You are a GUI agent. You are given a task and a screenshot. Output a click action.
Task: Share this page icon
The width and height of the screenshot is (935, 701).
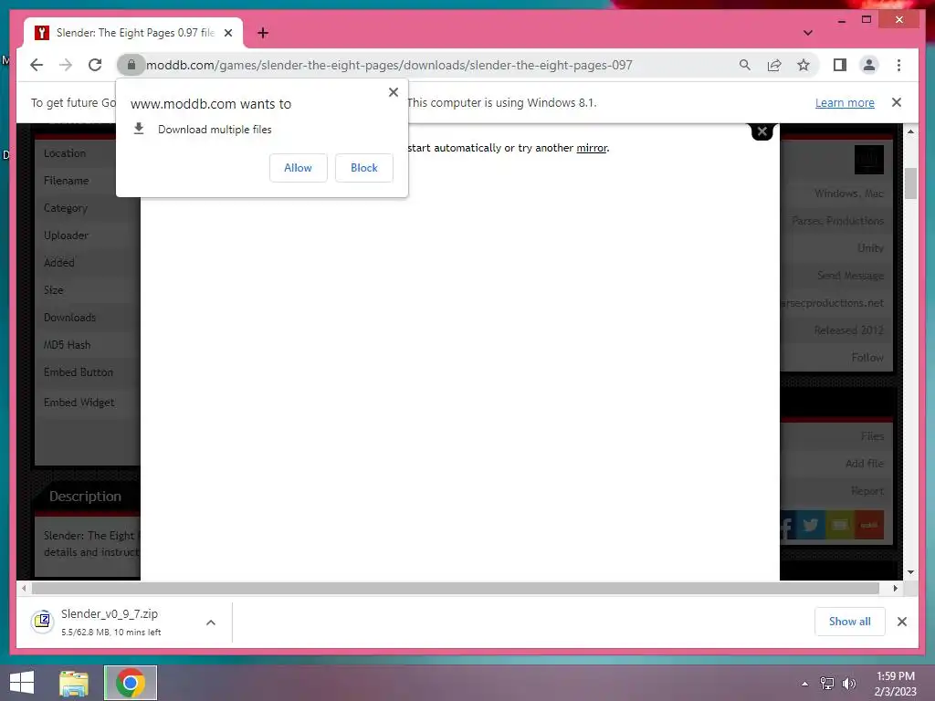click(x=774, y=65)
